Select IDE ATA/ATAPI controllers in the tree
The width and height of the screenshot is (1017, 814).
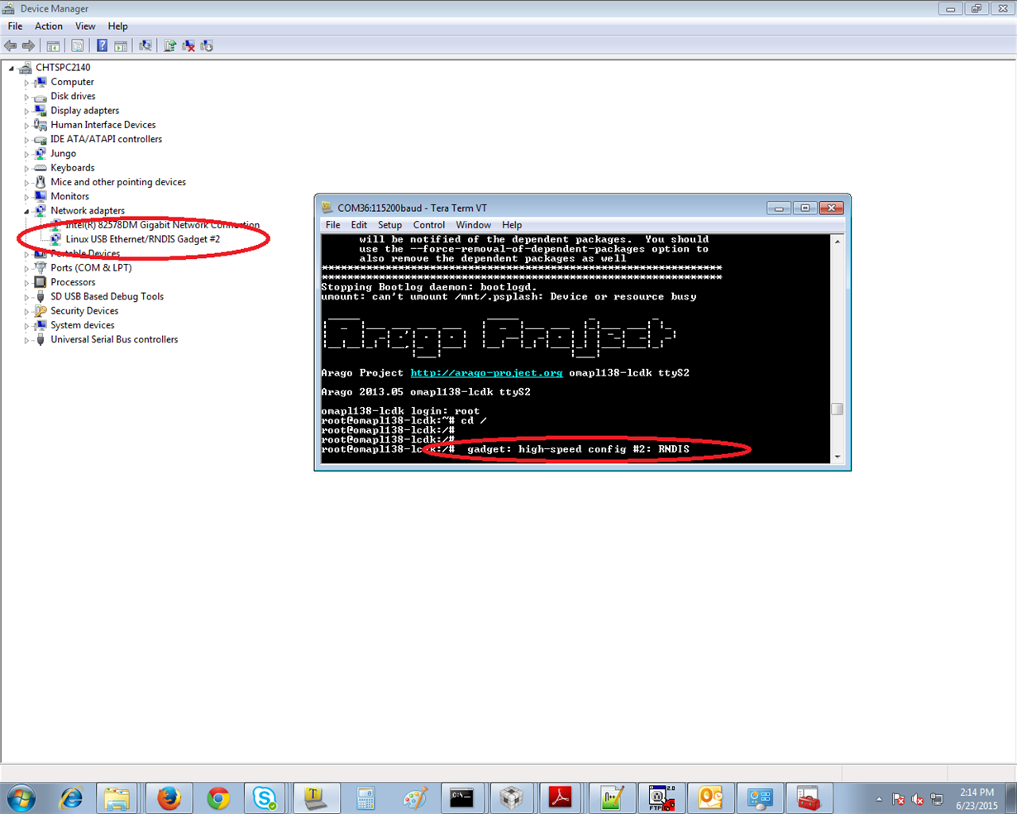point(106,139)
